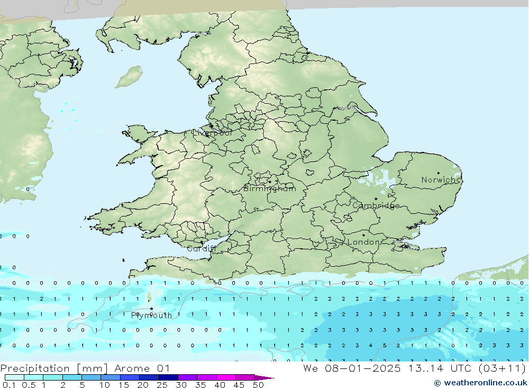The image size is (529, 388).
Task: Click the Isle of Man on the map
Action: pos(129,77)
